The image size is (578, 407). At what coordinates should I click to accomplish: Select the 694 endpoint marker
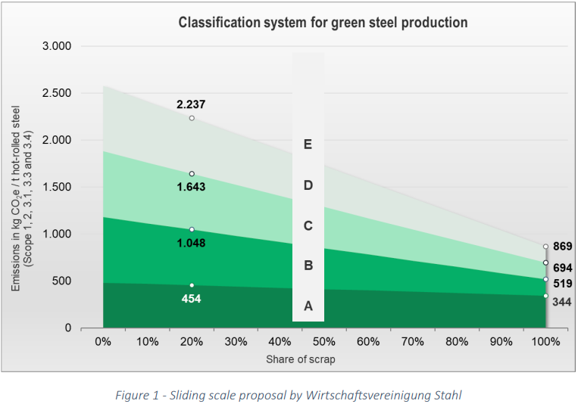click(545, 263)
